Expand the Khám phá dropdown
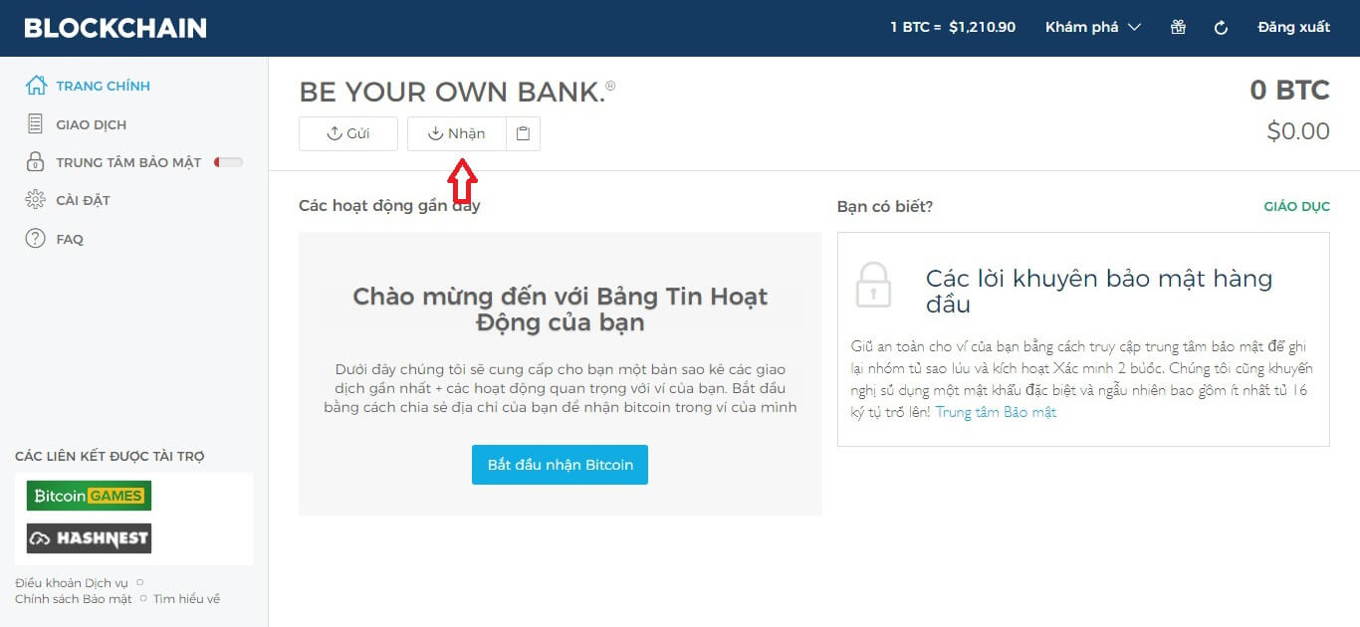This screenshot has width=1360, height=627. coord(1092,27)
